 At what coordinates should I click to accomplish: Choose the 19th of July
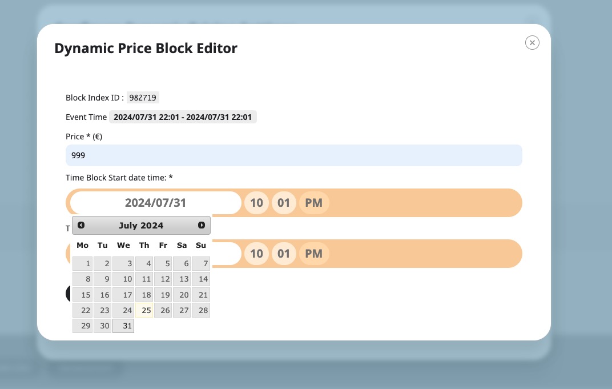pos(163,295)
